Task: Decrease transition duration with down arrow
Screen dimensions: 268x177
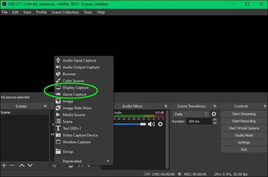Action: (215, 123)
